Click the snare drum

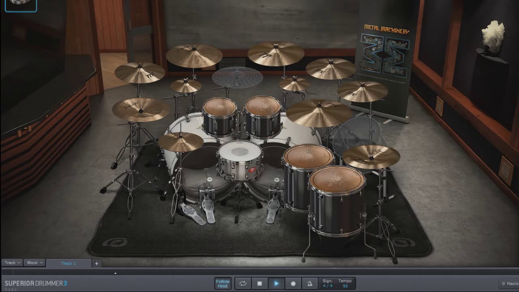coord(240,160)
